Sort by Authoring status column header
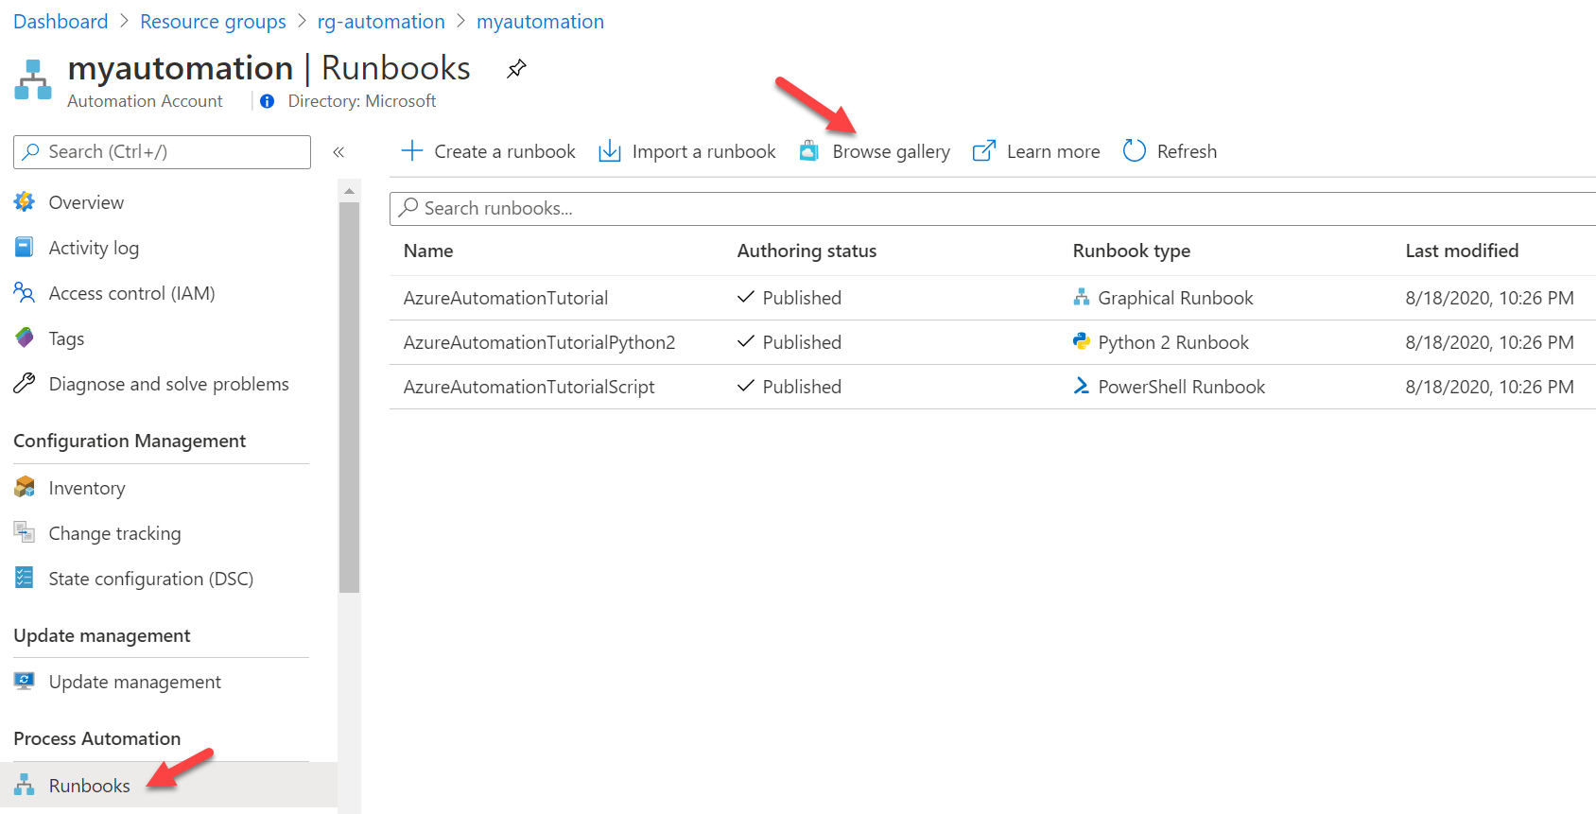 tap(807, 251)
